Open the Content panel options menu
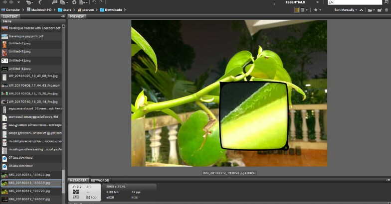 [63, 16]
